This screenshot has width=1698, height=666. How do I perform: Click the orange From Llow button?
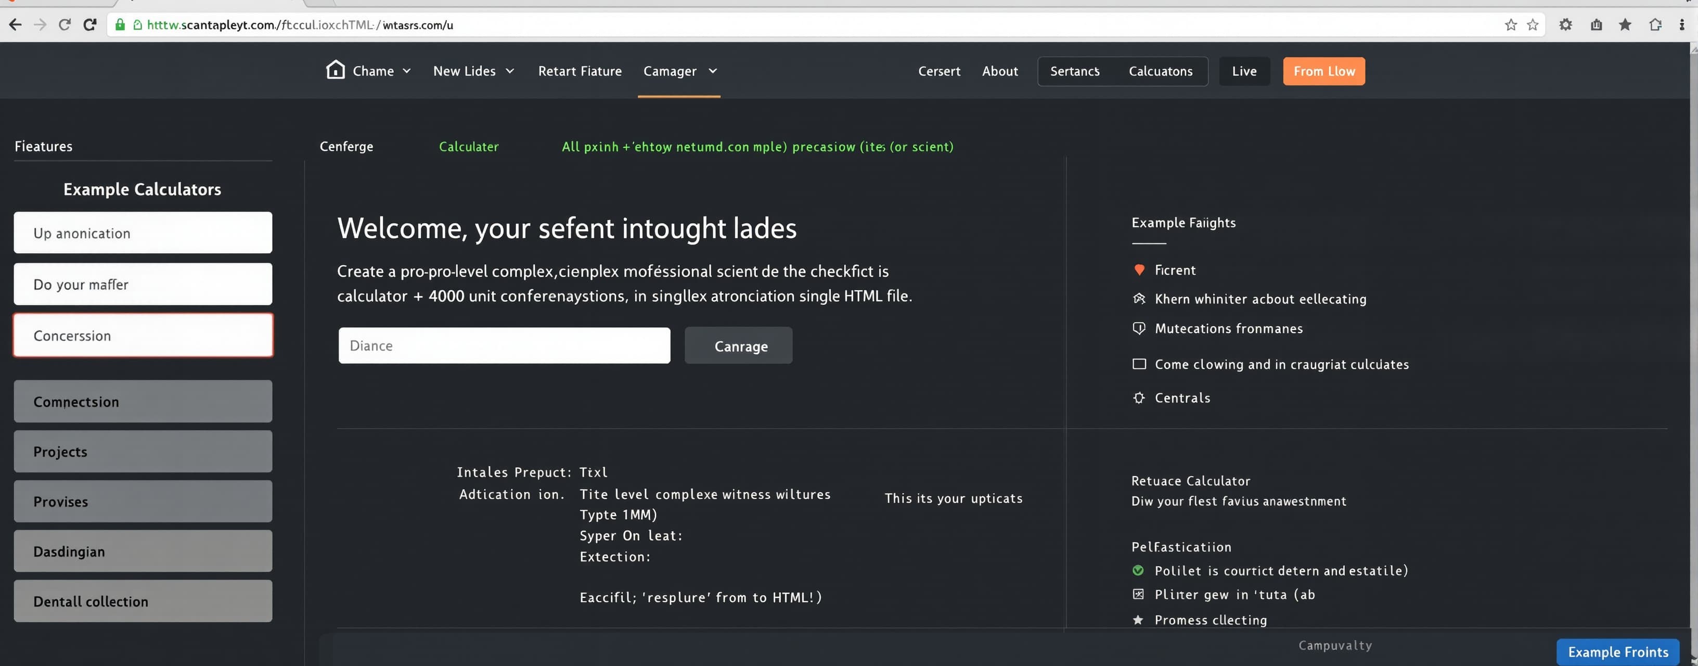coord(1323,71)
